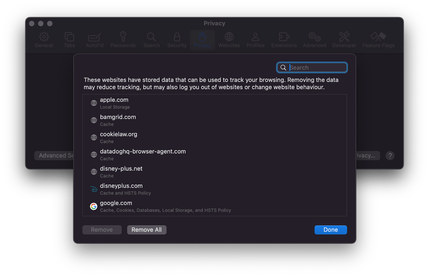Select the apple.com row

click(x=214, y=103)
